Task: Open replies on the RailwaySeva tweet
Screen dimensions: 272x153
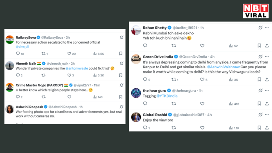Action: (x=18, y=54)
